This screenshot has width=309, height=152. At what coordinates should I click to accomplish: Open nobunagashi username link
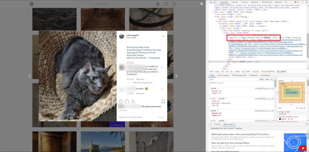[x=132, y=35]
